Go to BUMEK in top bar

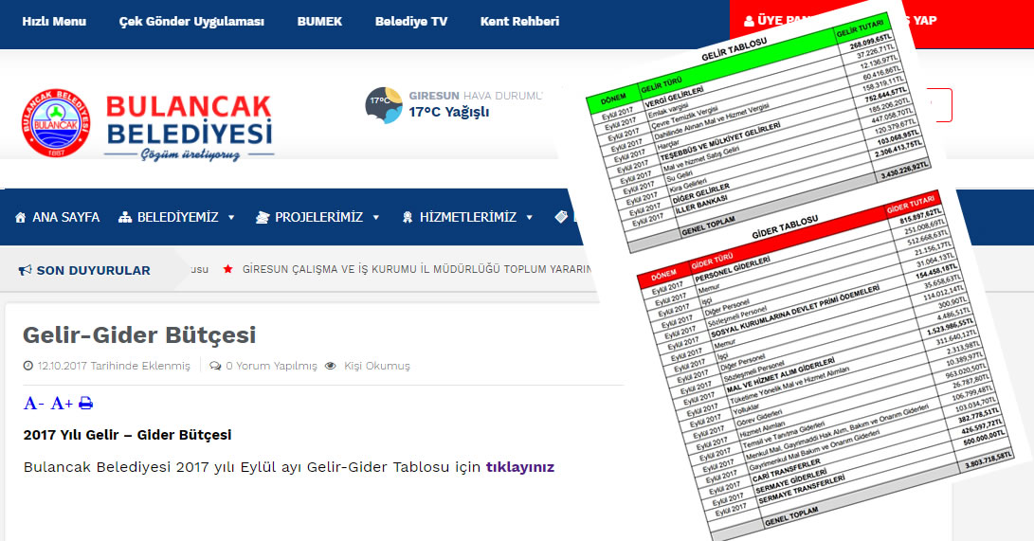(x=319, y=22)
